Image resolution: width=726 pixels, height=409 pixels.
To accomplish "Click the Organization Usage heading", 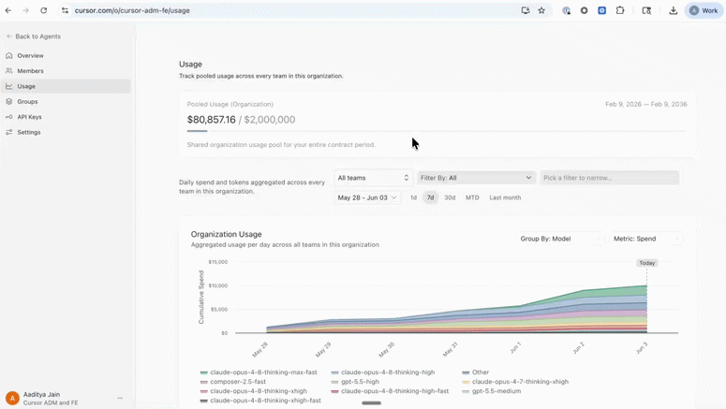I will point(227,234).
